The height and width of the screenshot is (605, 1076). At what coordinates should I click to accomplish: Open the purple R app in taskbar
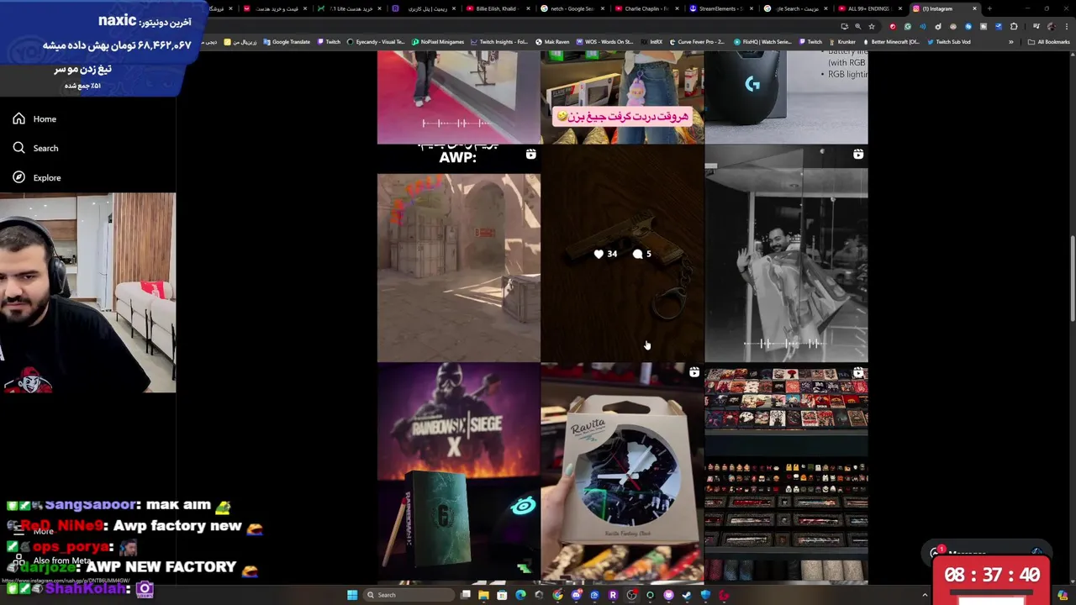coord(613,595)
